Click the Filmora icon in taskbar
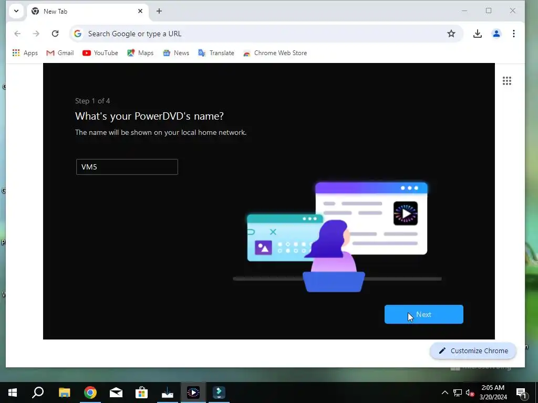The height and width of the screenshot is (403, 538). pos(219,393)
